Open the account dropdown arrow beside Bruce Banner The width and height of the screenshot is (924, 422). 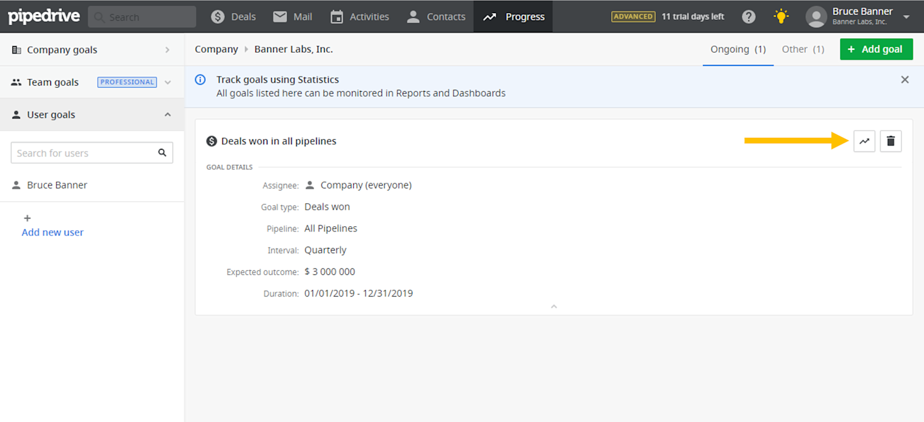tap(906, 17)
